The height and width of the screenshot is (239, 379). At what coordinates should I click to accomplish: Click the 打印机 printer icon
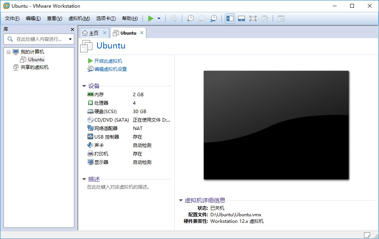click(91, 154)
